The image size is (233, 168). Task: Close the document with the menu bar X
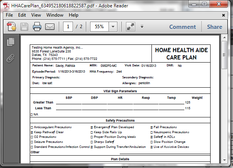(x=224, y=15)
